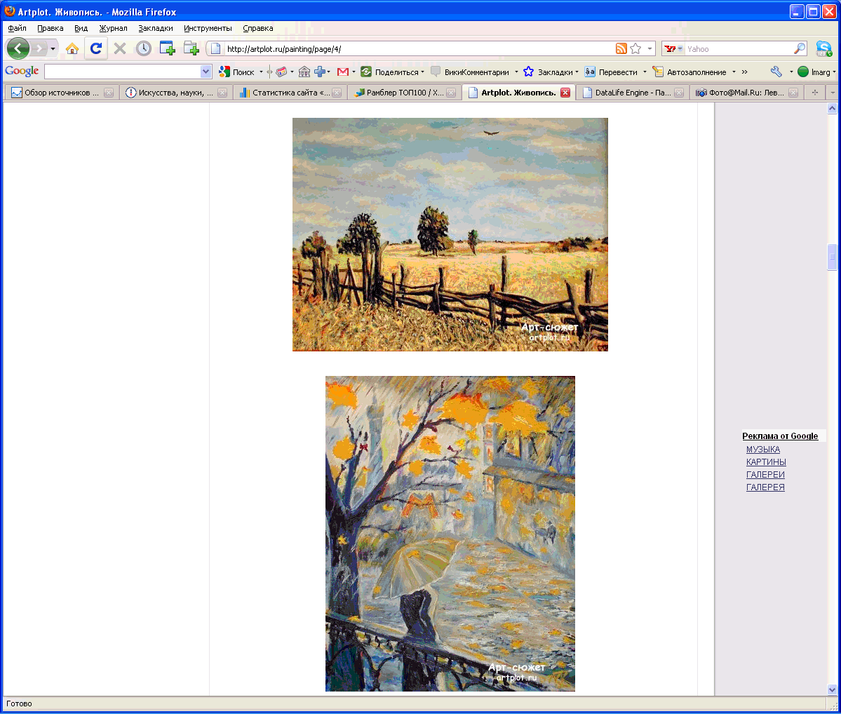Expand the Поделиться dropdown arrow

pos(423,72)
